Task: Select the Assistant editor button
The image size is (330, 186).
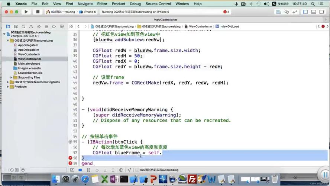Action: [x=287, y=12]
